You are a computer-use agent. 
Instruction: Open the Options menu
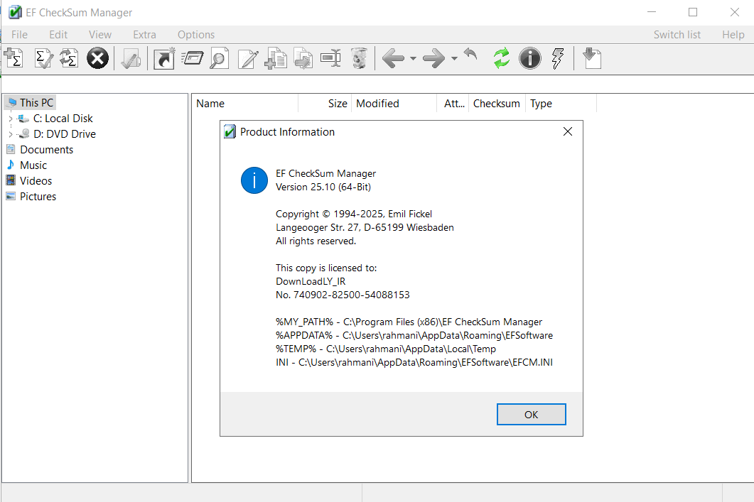(x=196, y=35)
